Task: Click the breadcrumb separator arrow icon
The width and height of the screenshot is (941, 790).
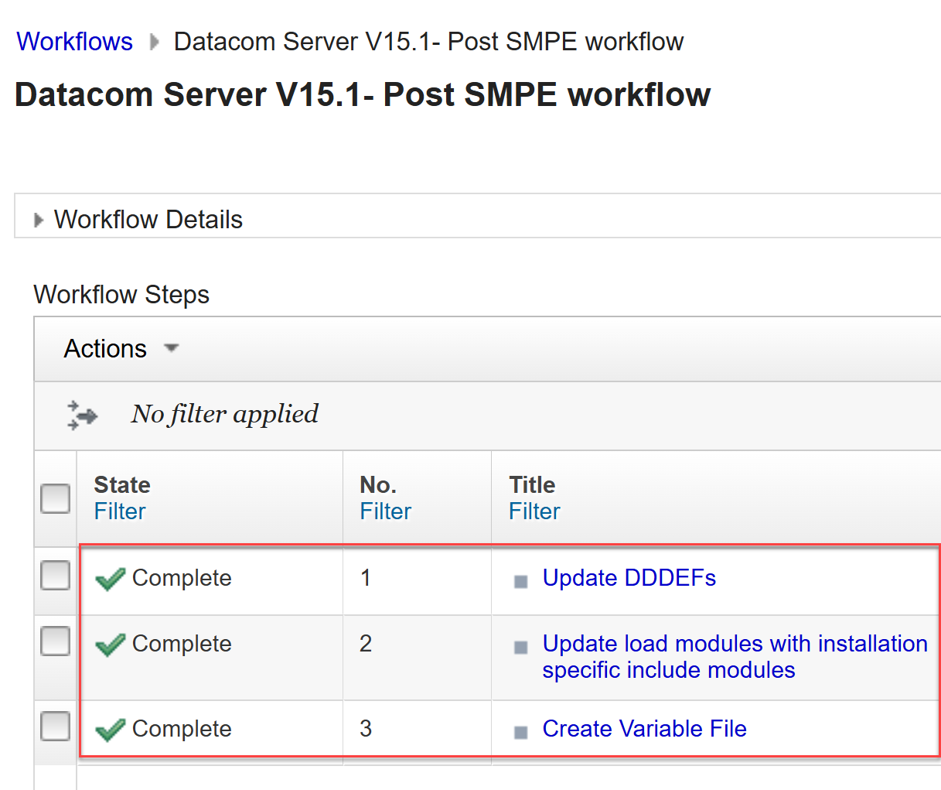Action: click(x=154, y=42)
